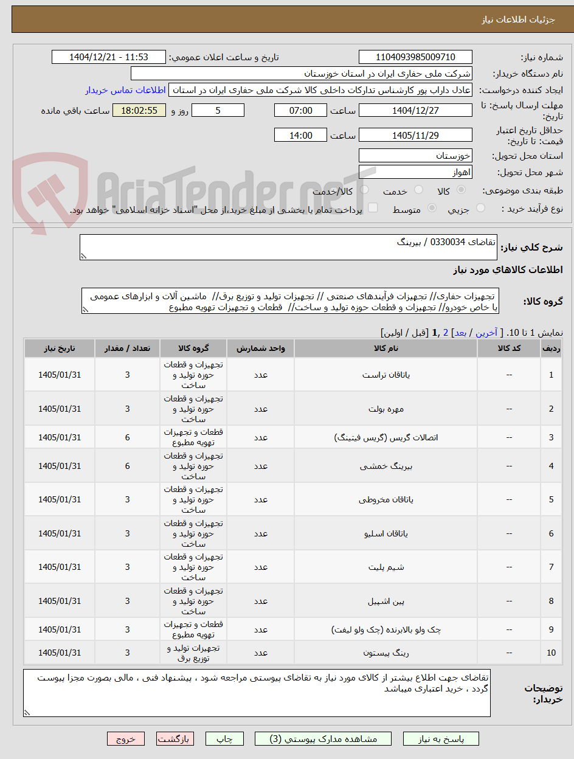Click the ردیف column header

pyautogui.click(x=551, y=348)
